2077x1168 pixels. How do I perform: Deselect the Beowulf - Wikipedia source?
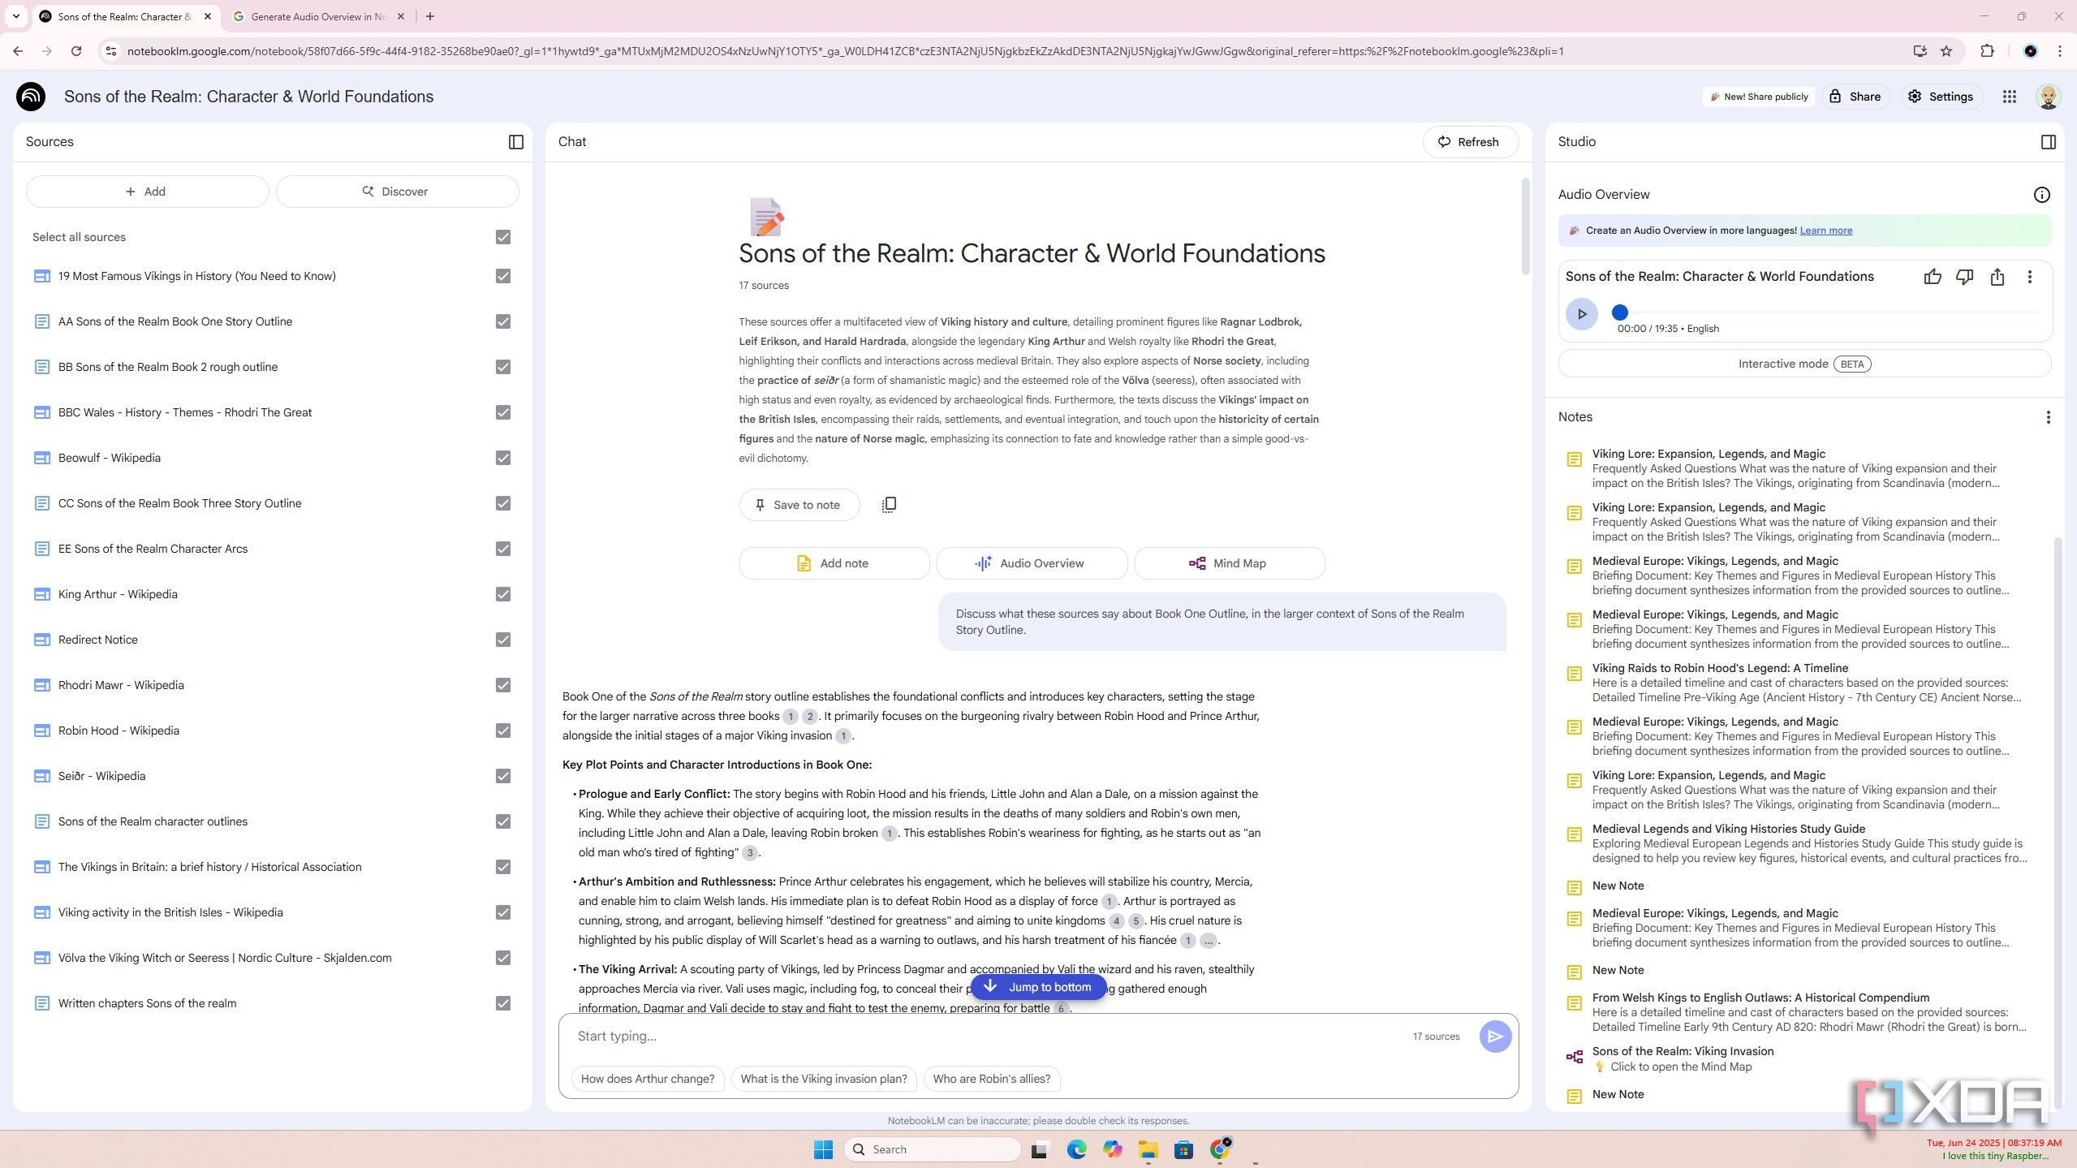click(x=503, y=458)
